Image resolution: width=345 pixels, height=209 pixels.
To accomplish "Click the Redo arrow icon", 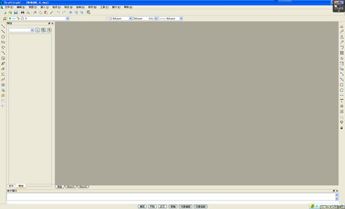I will tap(64, 13).
